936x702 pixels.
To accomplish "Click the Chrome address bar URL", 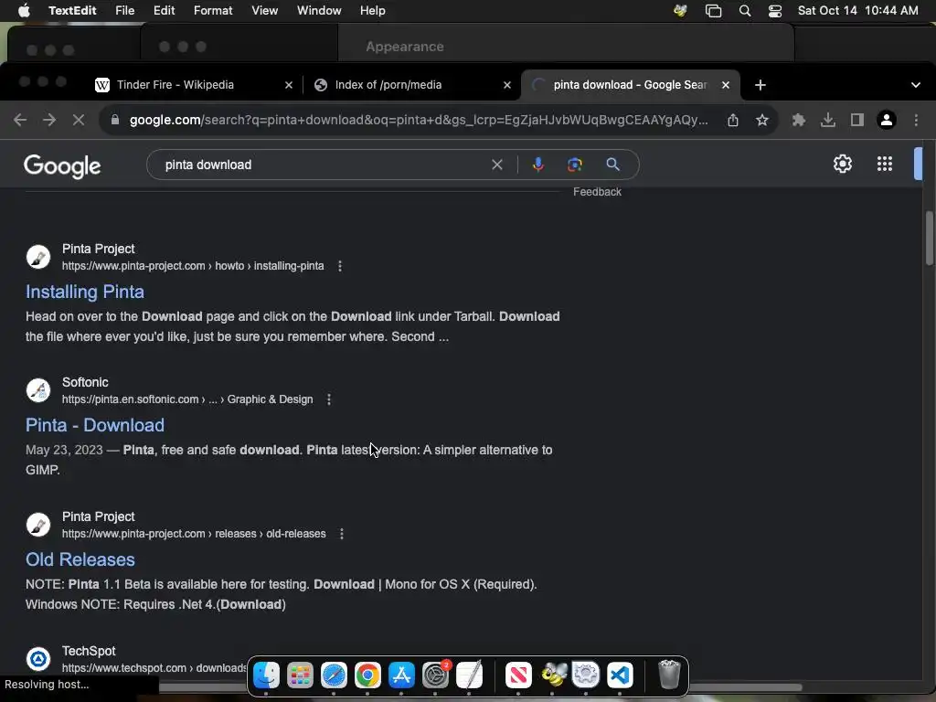I will pyautogui.click(x=419, y=120).
